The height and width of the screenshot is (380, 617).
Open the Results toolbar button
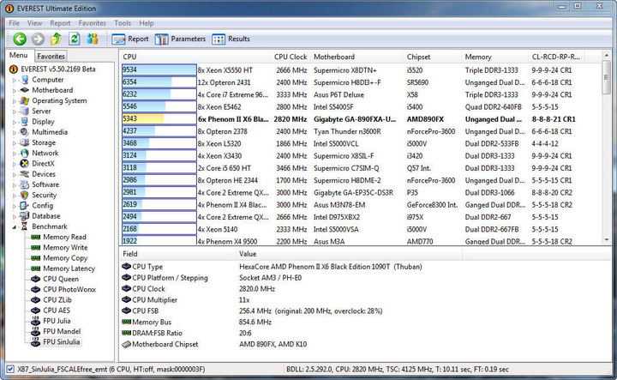click(231, 39)
